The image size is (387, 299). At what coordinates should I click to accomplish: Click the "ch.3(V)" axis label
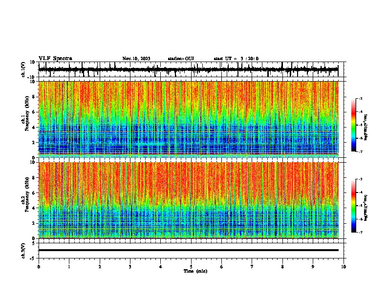coord(23,251)
